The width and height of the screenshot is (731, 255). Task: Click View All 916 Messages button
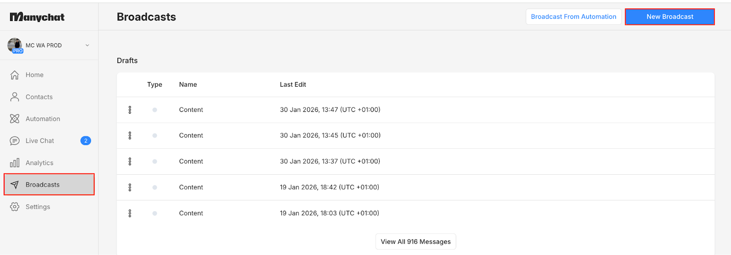pos(415,242)
